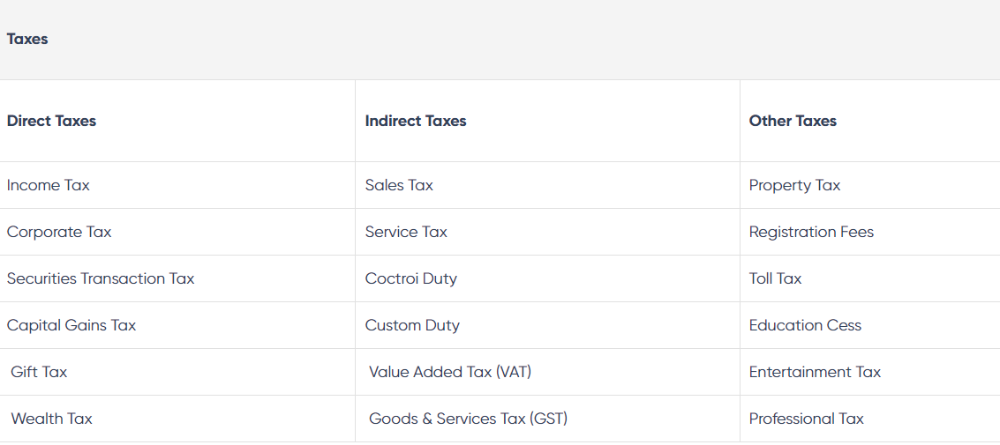The width and height of the screenshot is (1000, 445).
Task: Click the Sales Tax entry
Action: tap(399, 185)
